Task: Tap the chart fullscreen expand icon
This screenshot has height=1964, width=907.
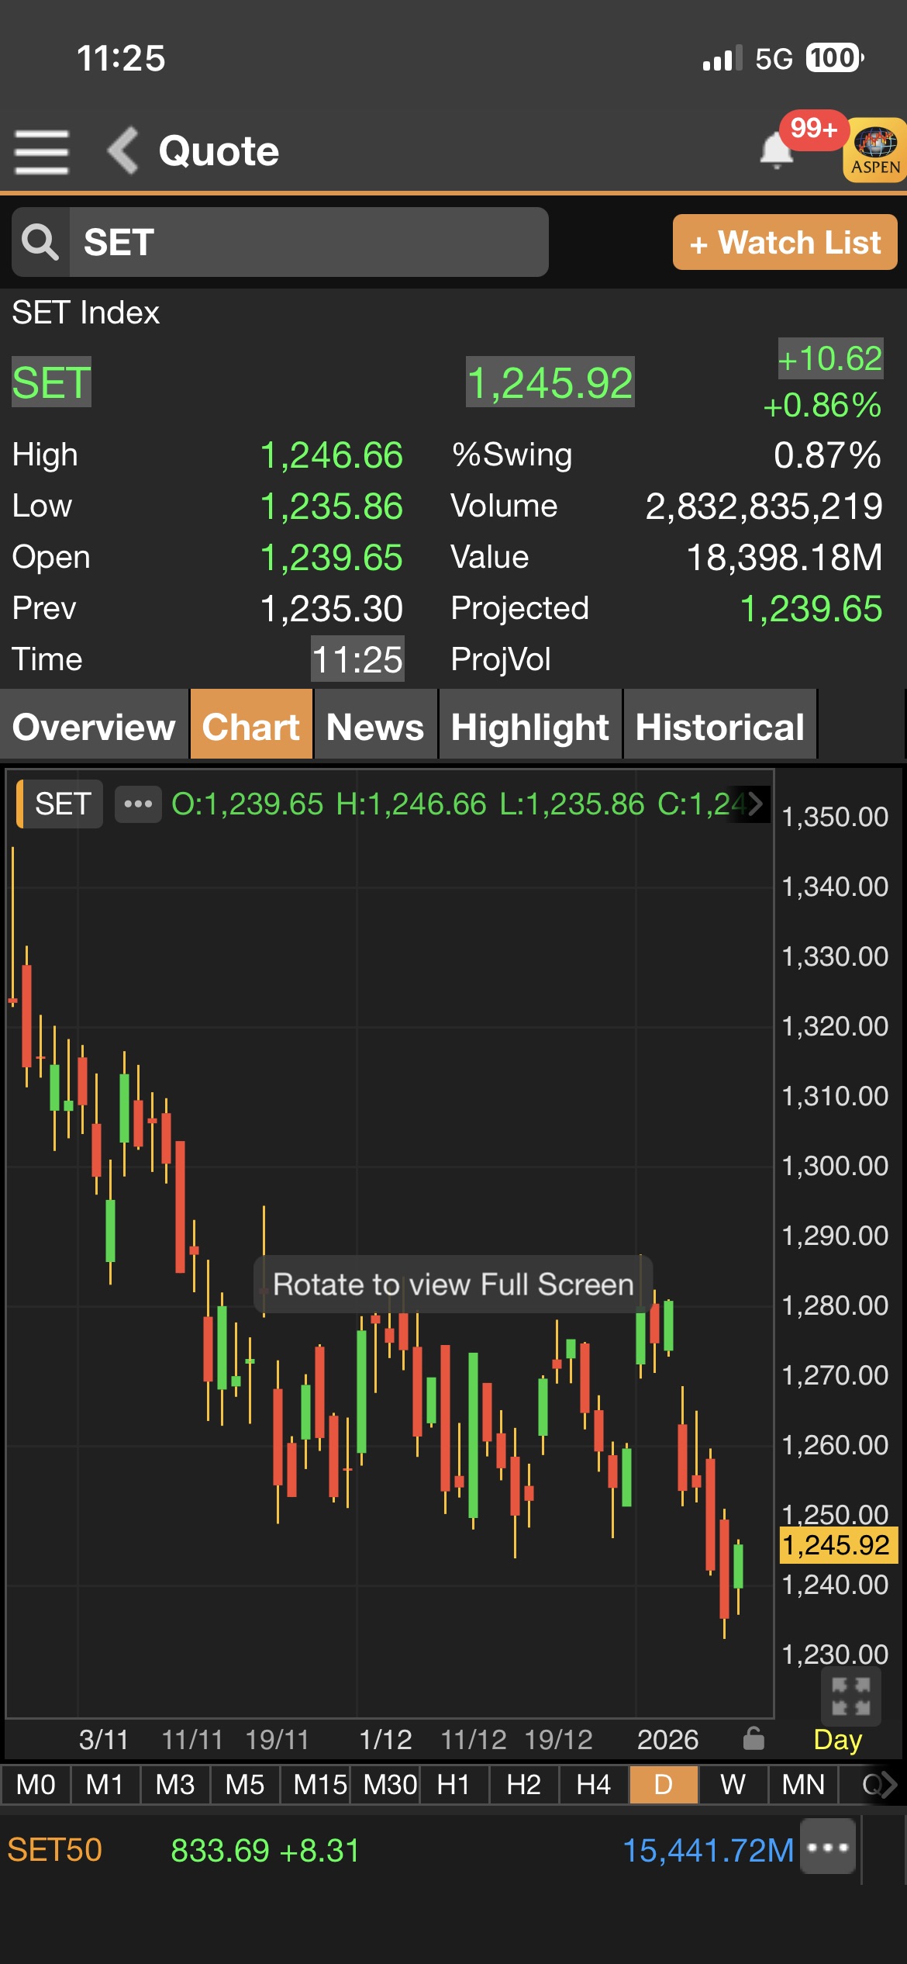Action: point(850,1696)
